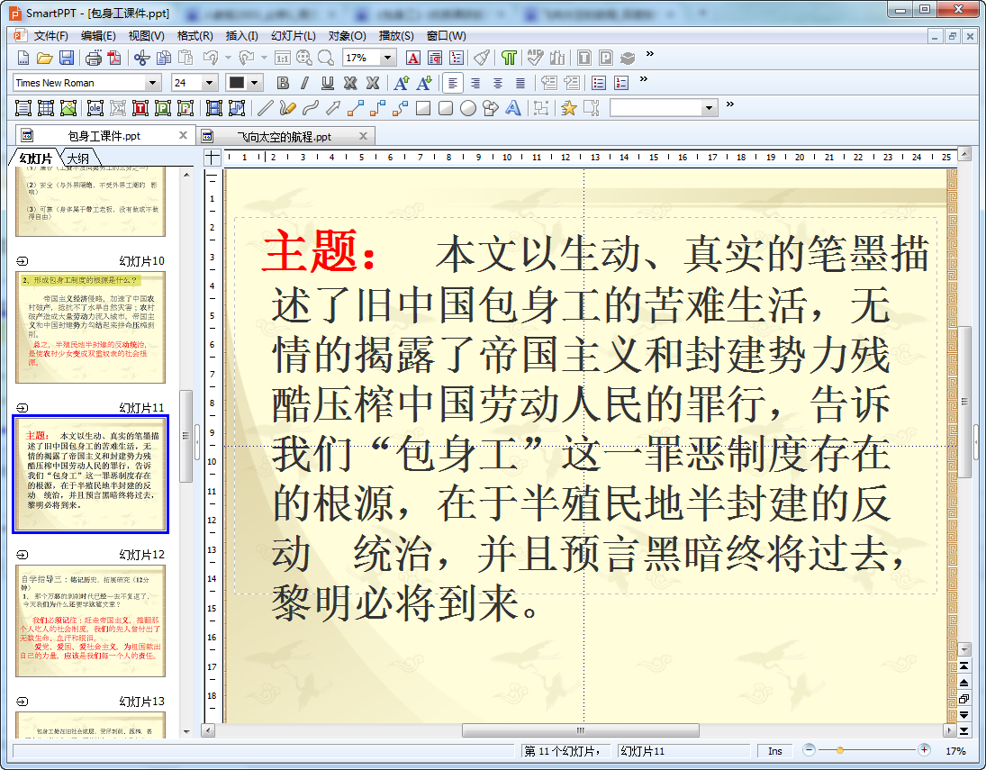Screen dimensions: 986x770
Task: Insert a sound frame icon
Action: point(237,108)
